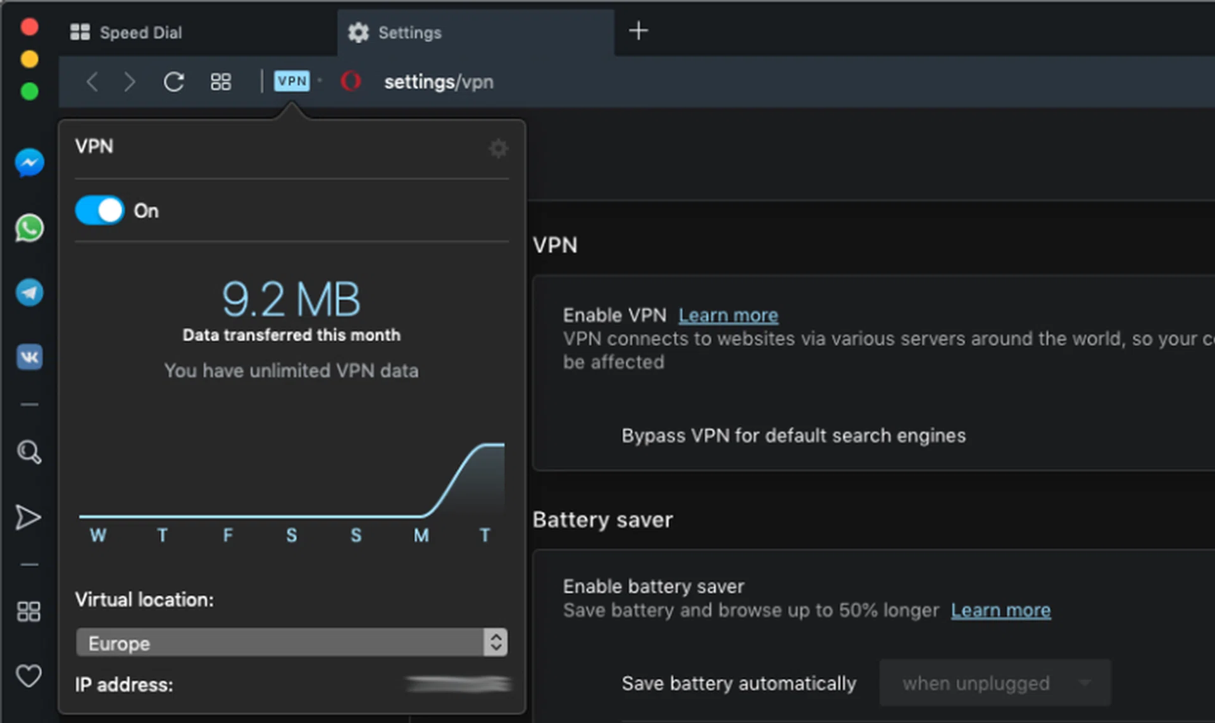
Task: Open bookmarks heart icon in sidebar
Action: [x=28, y=676]
